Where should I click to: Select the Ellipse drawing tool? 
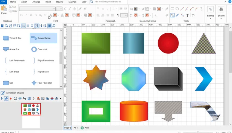[177, 9]
